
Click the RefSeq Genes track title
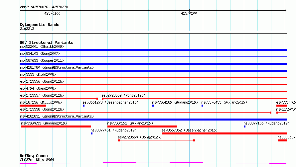[34, 156]
